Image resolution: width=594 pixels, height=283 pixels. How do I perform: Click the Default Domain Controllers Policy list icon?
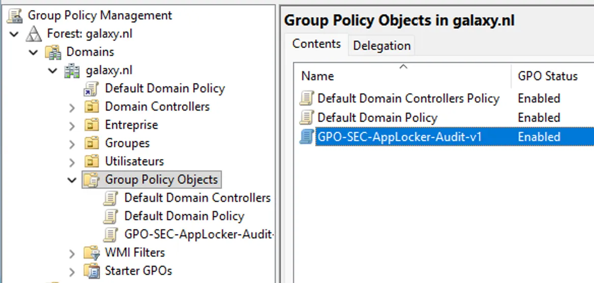pos(307,98)
